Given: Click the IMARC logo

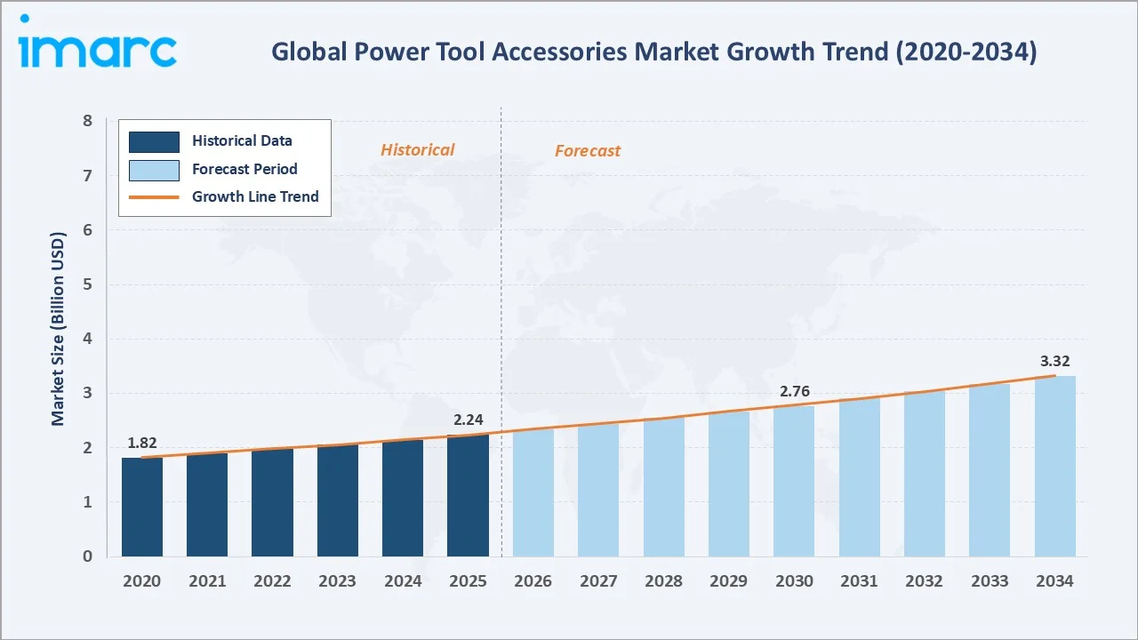Looking at the screenshot, I should 97,42.
